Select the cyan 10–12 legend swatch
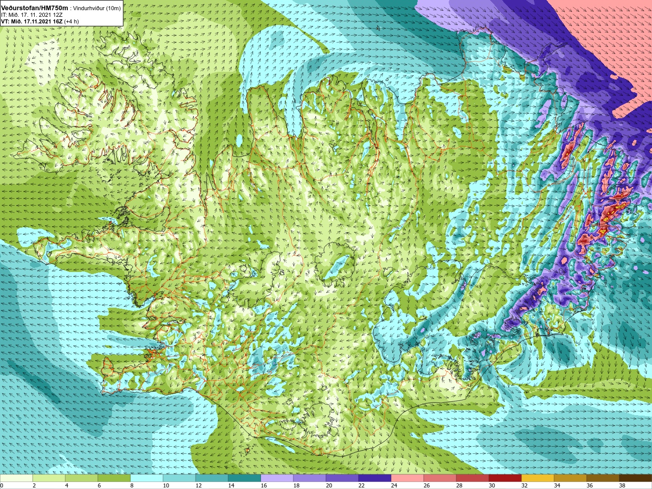 tap(179, 479)
